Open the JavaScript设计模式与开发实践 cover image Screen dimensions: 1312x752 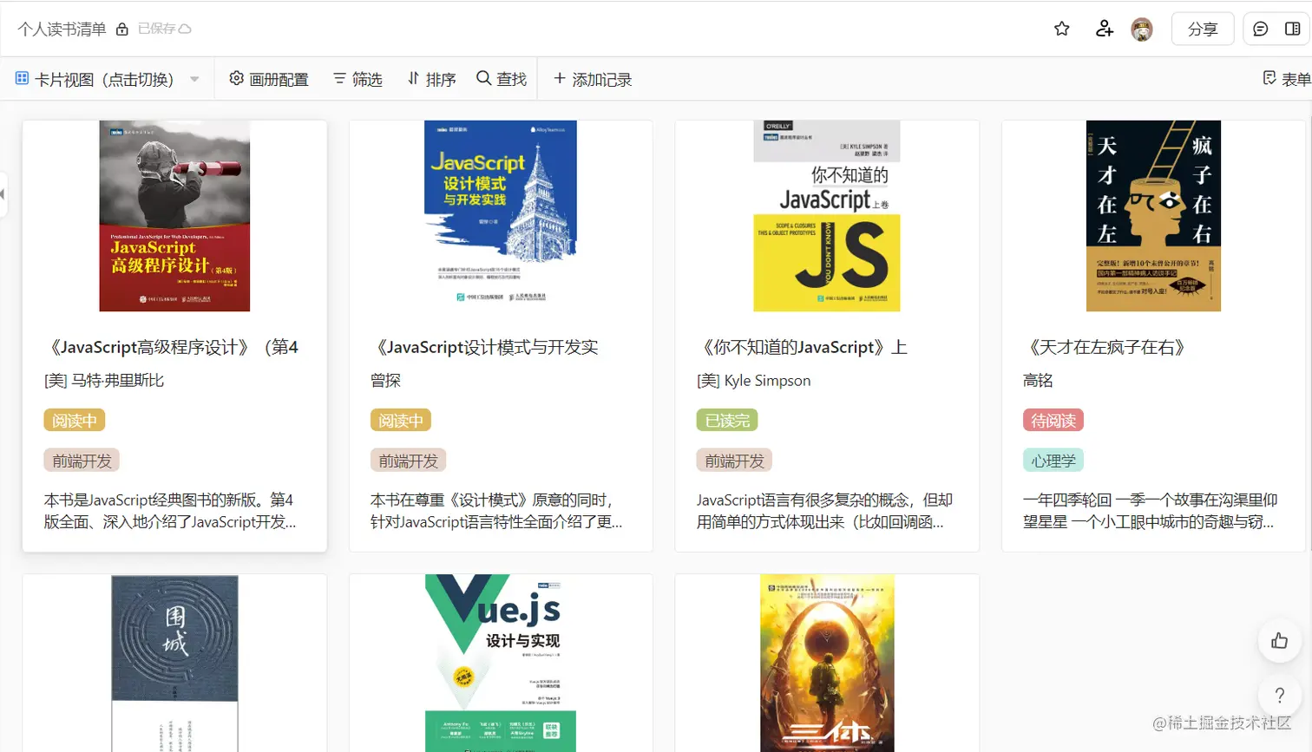501,216
